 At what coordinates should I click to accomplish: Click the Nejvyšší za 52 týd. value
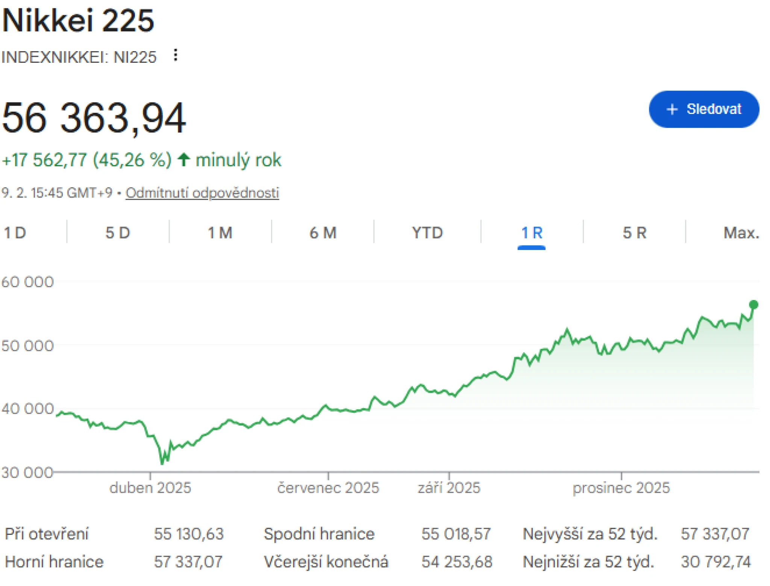coord(715,534)
